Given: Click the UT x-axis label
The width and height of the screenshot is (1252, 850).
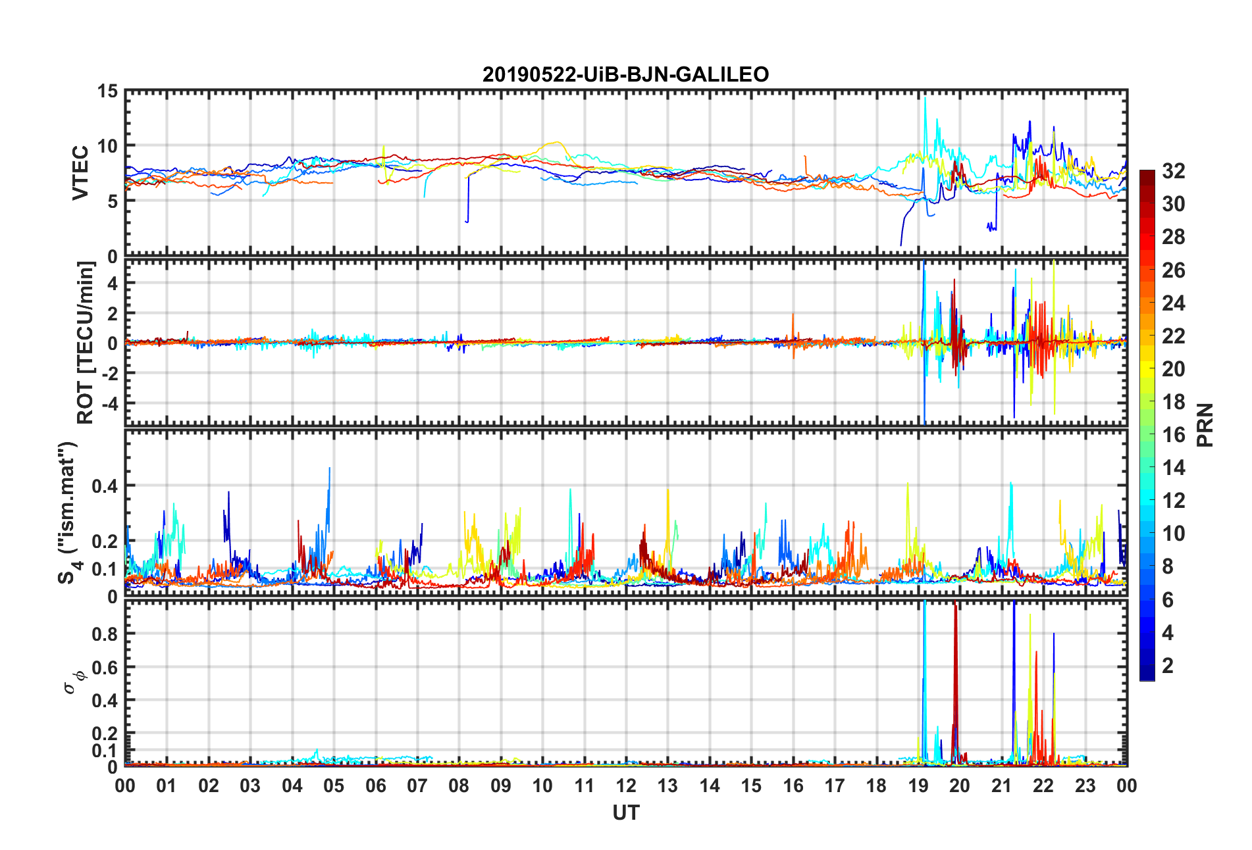Looking at the screenshot, I should coord(625,813).
